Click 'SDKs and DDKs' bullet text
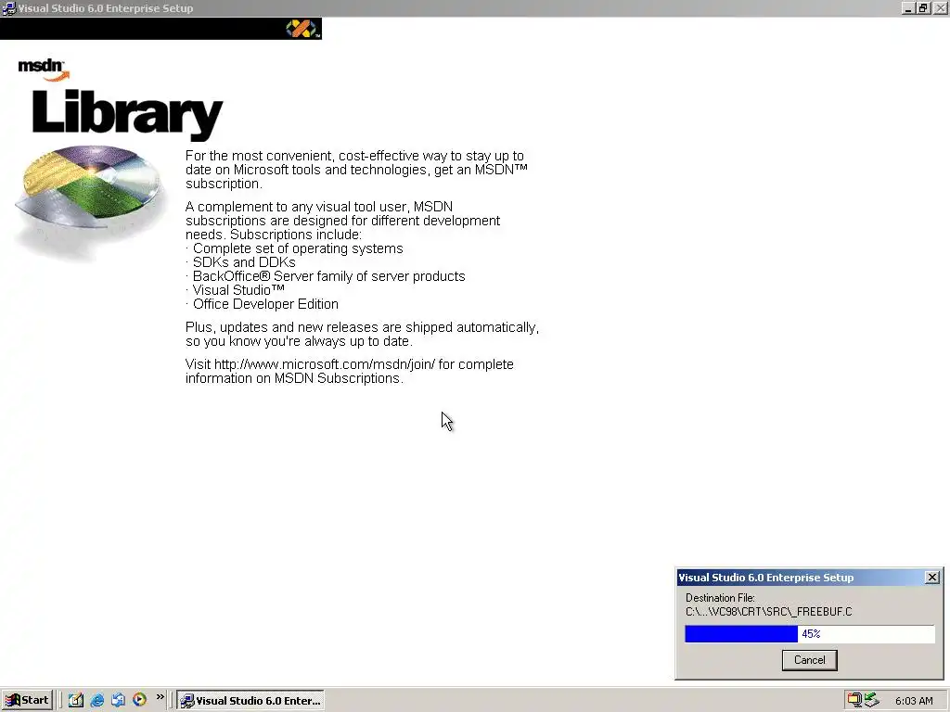 244,262
